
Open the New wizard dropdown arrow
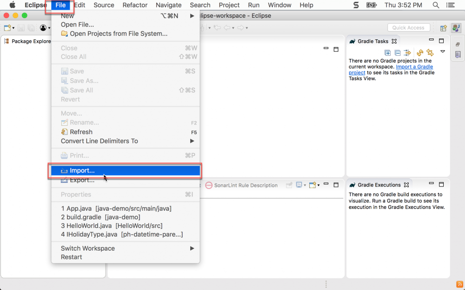[x=13, y=28]
